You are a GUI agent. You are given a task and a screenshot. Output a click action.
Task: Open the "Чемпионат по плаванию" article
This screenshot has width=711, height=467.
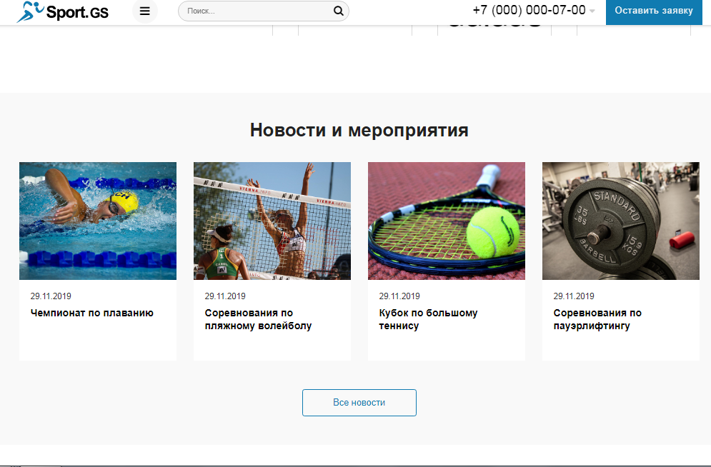click(x=91, y=313)
